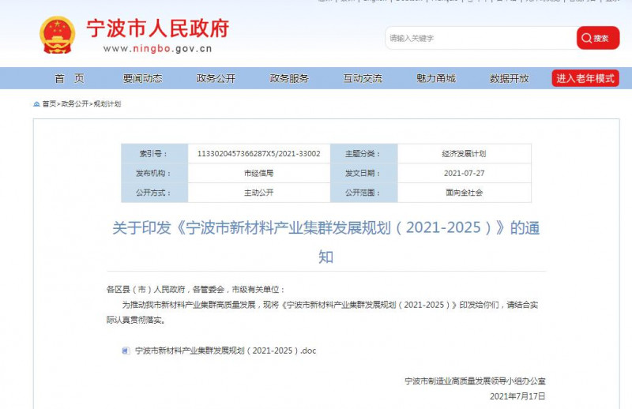Click the www.ningbo.gov.cn URL text
Image resolution: width=632 pixels, height=409 pixels.
(x=157, y=49)
